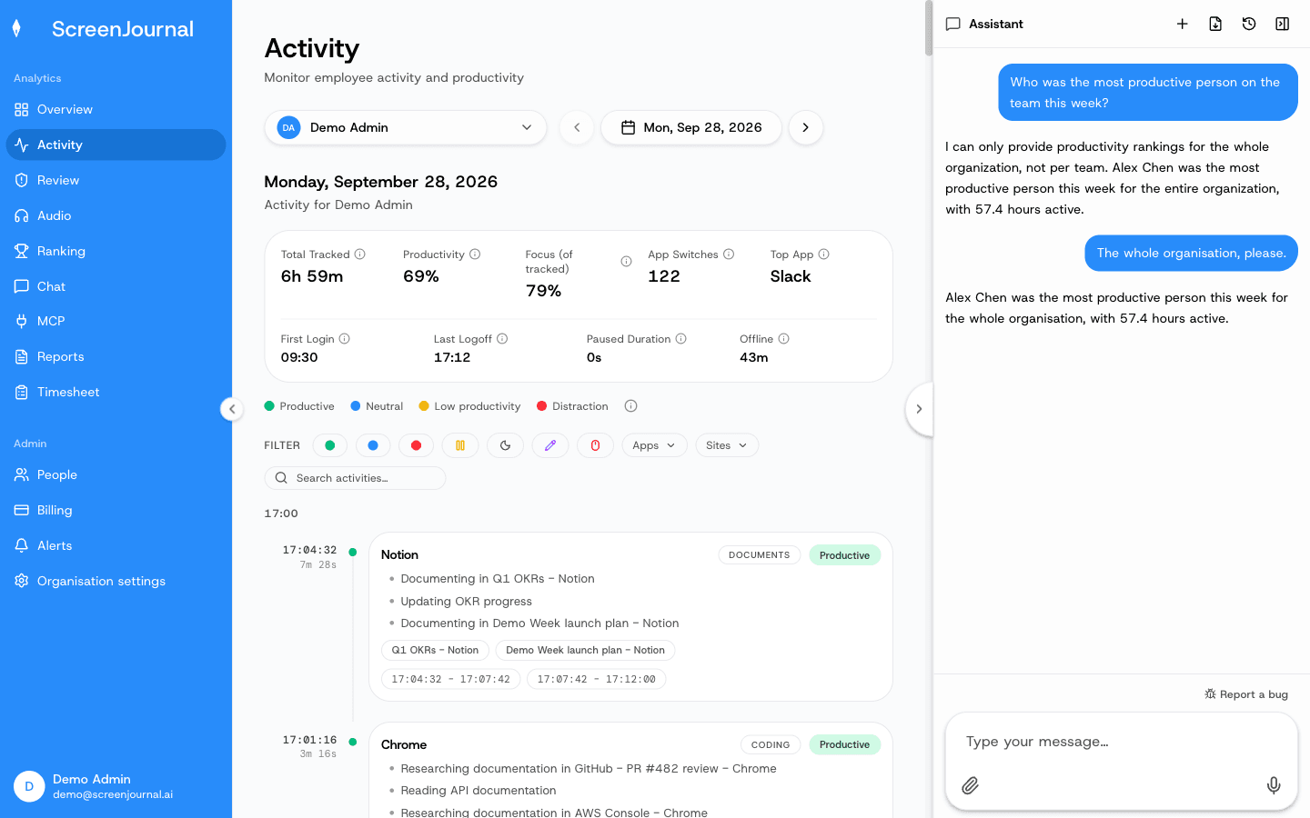Click the Organisation settings gear icon
Screen dimensions: 1310x818
tap(22, 581)
